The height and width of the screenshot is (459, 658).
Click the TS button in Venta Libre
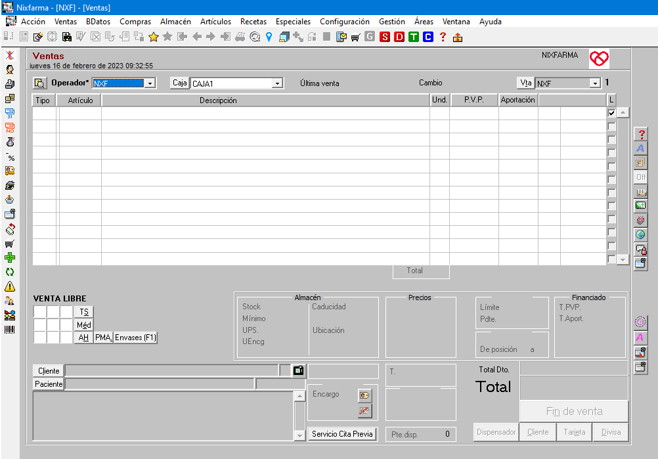tap(84, 312)
